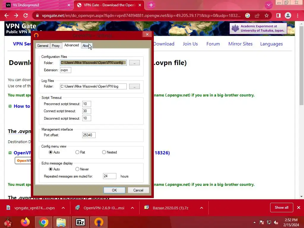This screenshot has width=304, height=228.
Task: Switch to the Vx Underground tab
Action: click(x=37, y=5)
